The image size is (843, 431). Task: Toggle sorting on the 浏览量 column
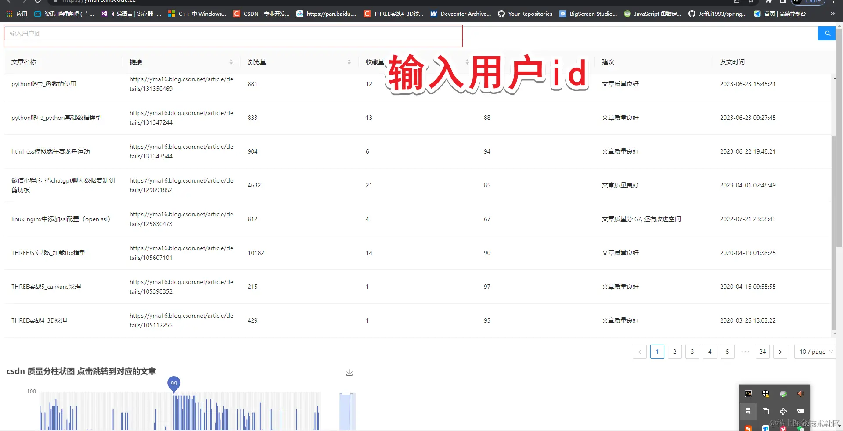(349, 62)
